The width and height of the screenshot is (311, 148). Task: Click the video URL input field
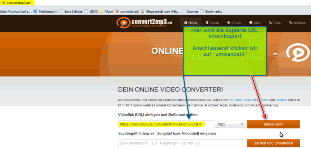click(x=166, y=124)
